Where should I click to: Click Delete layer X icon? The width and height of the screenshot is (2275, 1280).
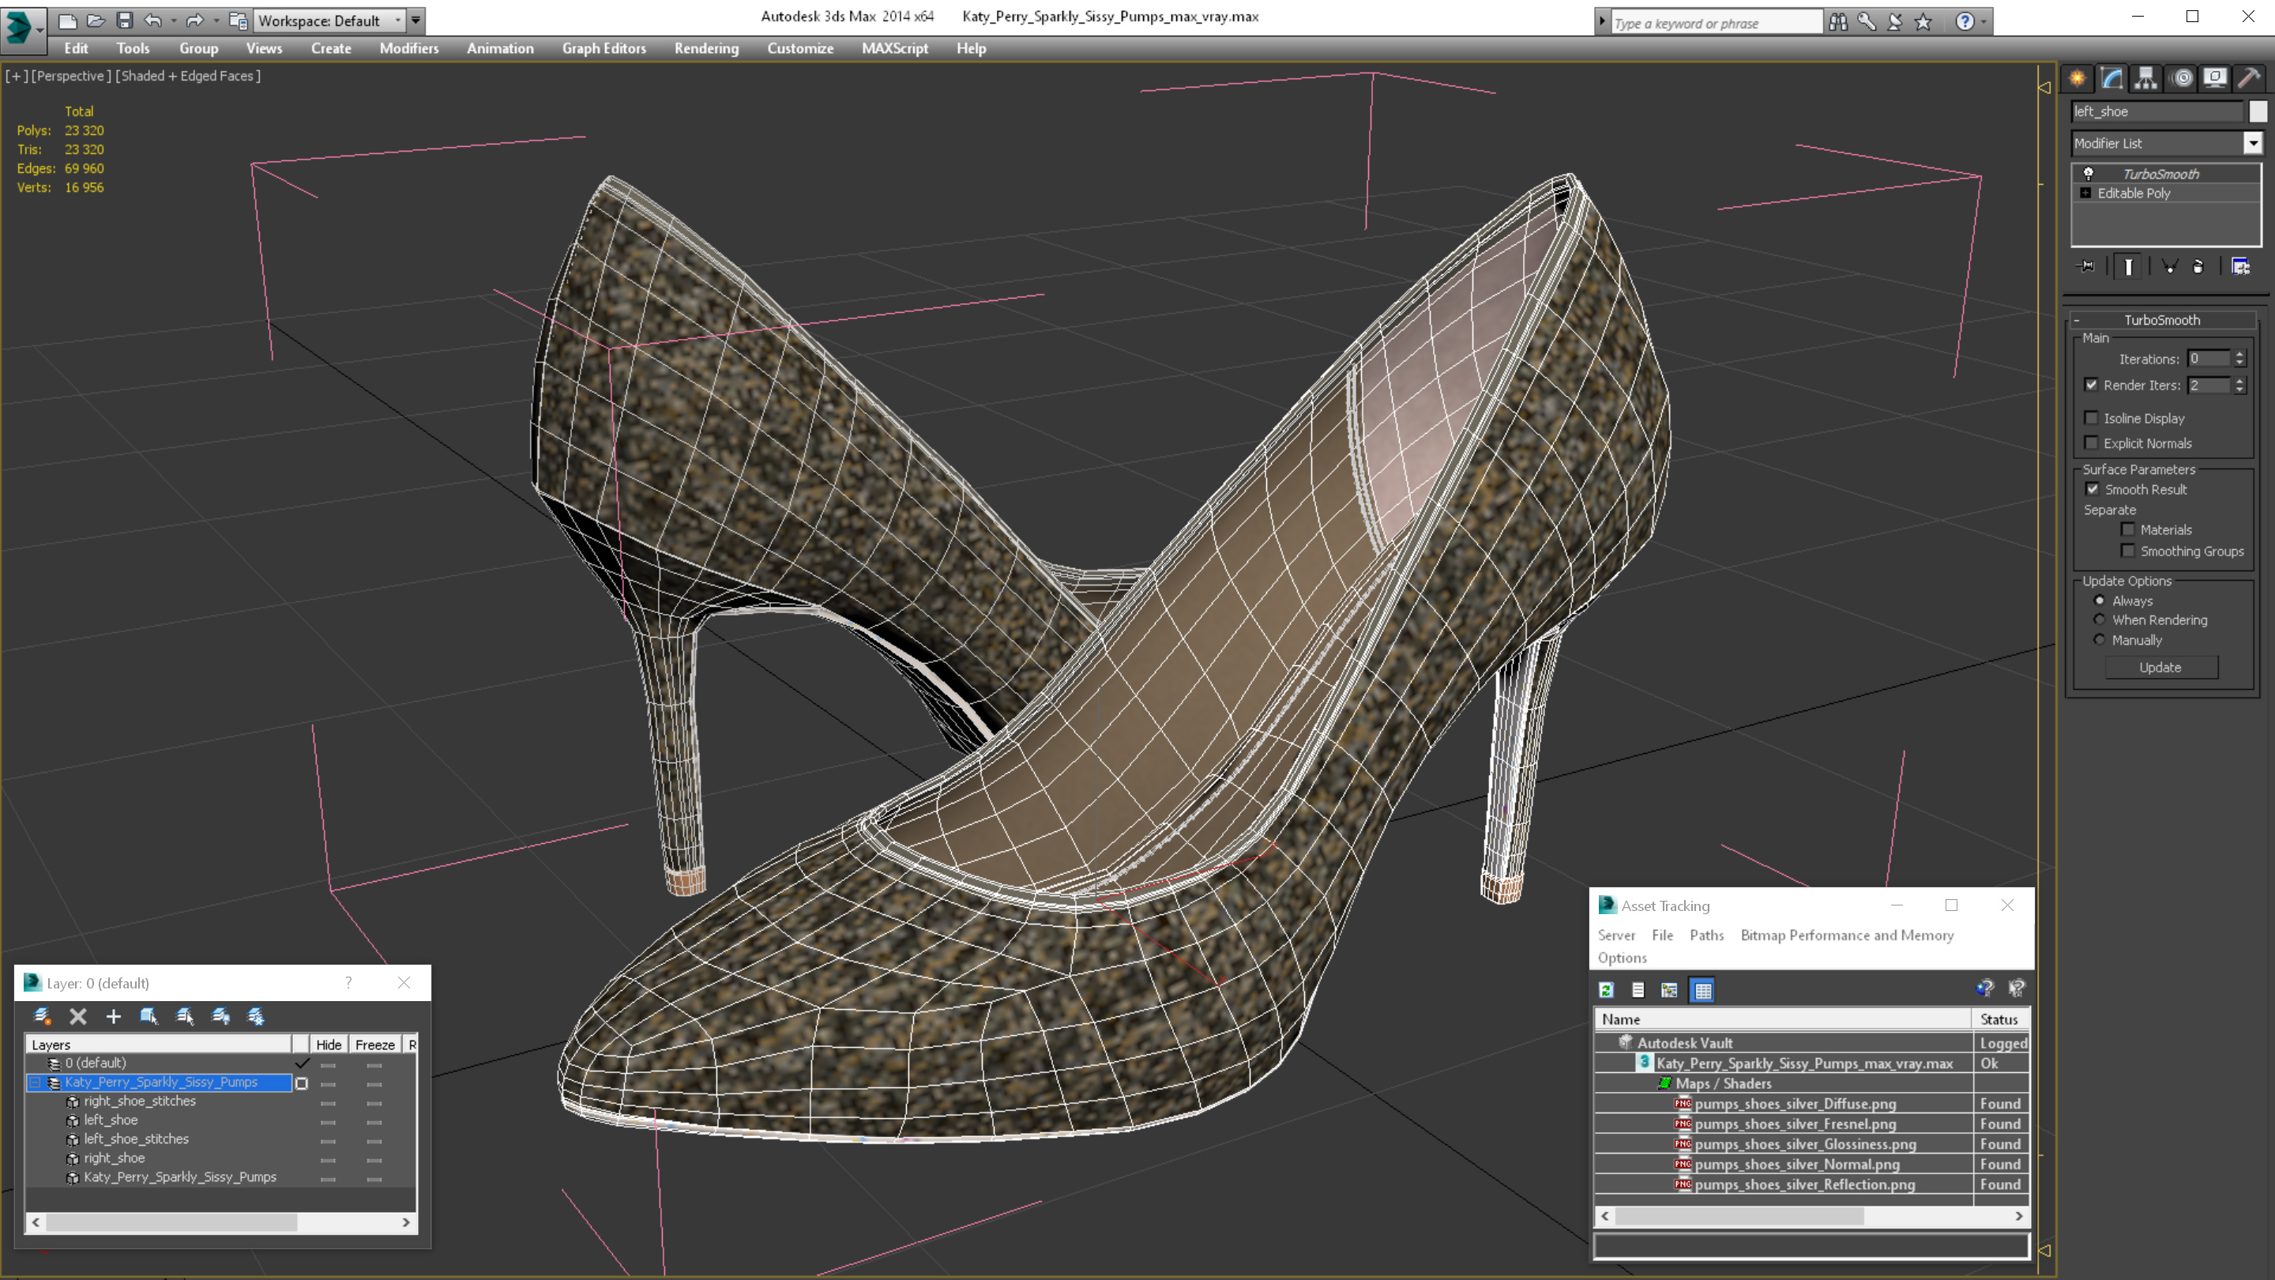[77, 1016]
